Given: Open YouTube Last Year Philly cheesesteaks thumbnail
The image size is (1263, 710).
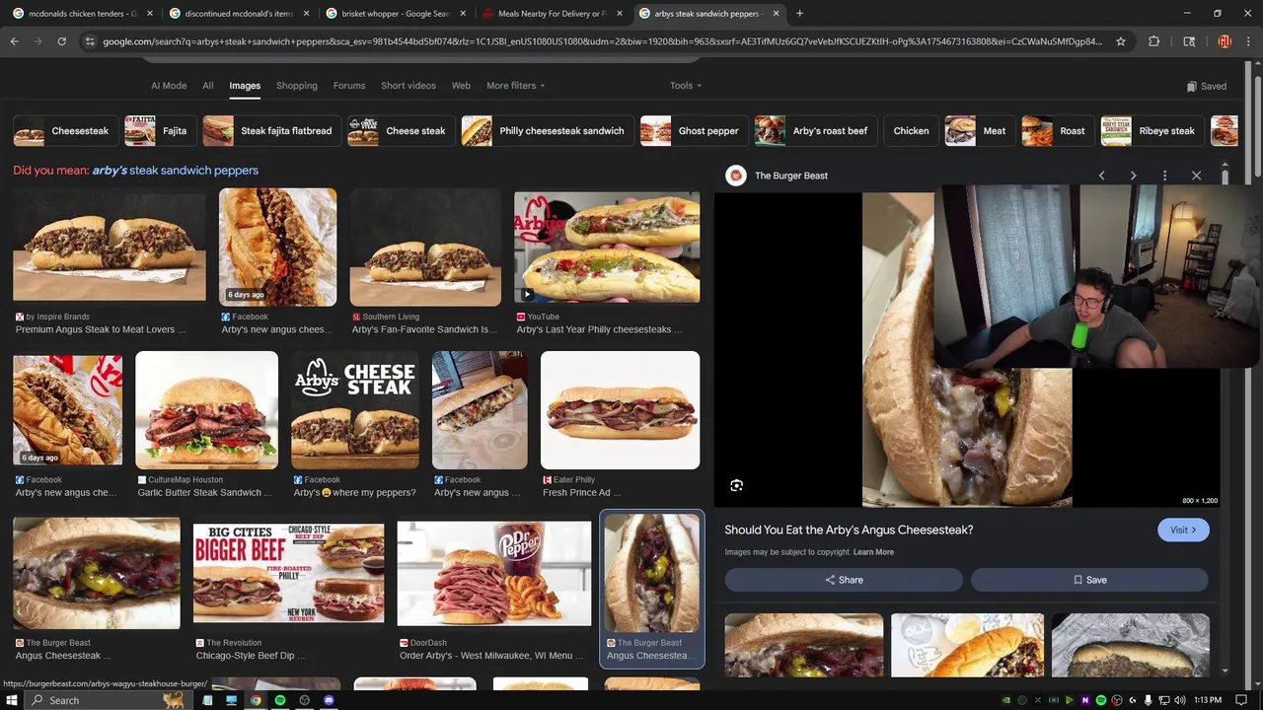Looking at the screenshot, I should (607, 247).
